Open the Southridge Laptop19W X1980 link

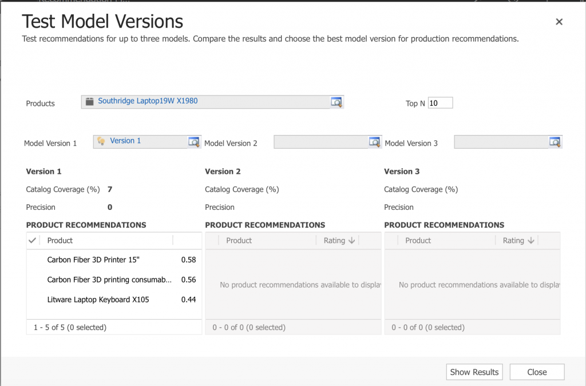point(148,101)
